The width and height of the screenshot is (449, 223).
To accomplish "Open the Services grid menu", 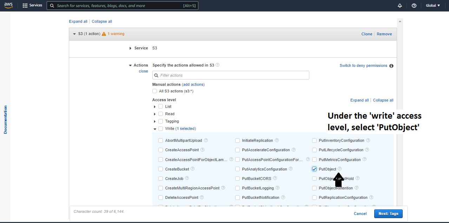I will coord(25,6).
